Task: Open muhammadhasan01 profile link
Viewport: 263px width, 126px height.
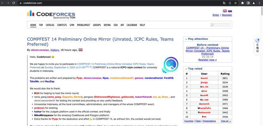Action: click(122, 78)
